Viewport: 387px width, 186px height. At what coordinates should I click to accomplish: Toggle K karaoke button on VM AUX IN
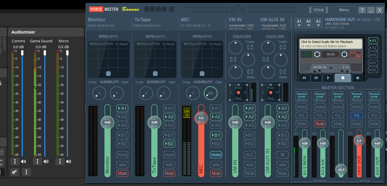(x=282, y=155)
